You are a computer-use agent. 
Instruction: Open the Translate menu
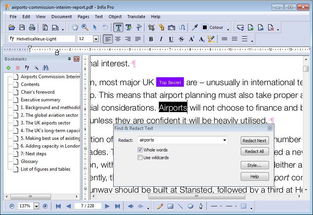tap(136, 17)
